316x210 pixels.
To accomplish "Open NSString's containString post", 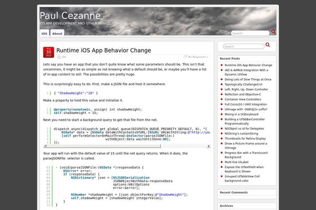I will coord(241,134).
